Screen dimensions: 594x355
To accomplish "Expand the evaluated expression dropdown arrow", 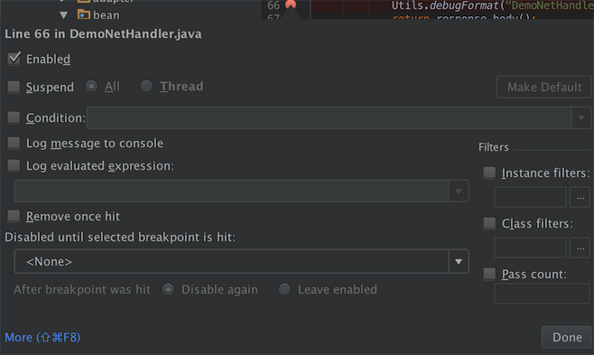I will (x=459, y=191).
